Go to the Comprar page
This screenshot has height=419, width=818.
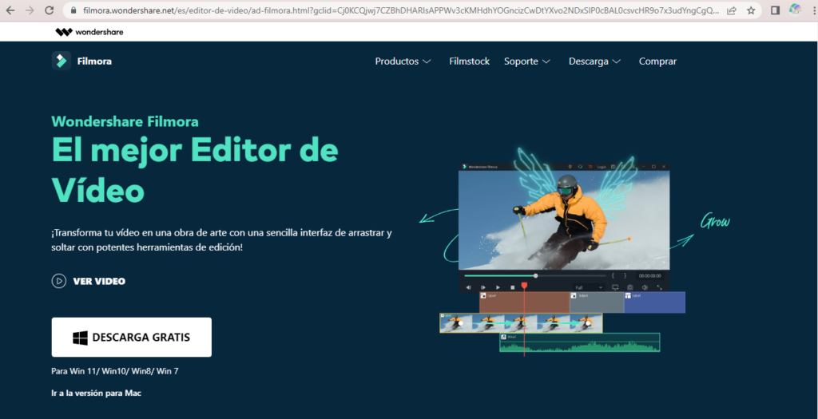tap(658, 61)
